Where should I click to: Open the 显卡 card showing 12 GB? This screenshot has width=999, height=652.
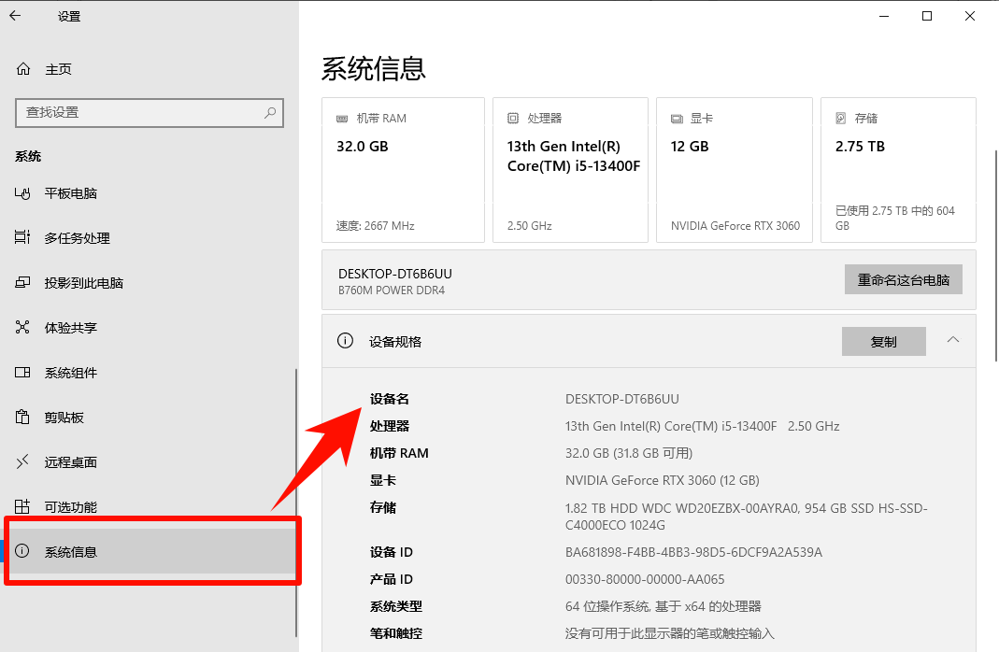(734, 170)
